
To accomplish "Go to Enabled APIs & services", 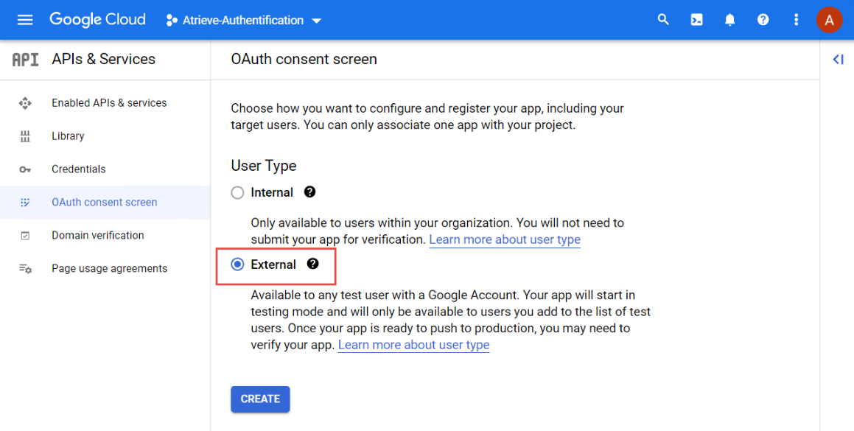I will pos(109,103).
